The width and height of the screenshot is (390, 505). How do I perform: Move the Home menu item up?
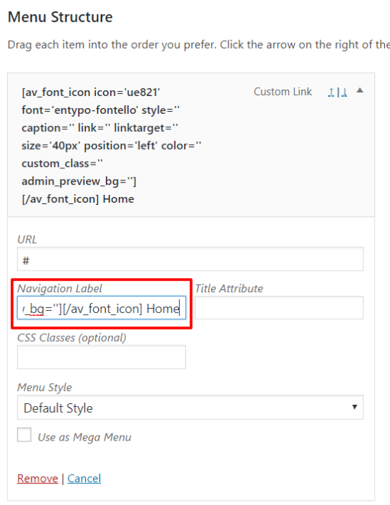click(331, 92)
